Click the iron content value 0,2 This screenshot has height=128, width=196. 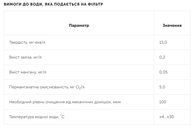162,57
